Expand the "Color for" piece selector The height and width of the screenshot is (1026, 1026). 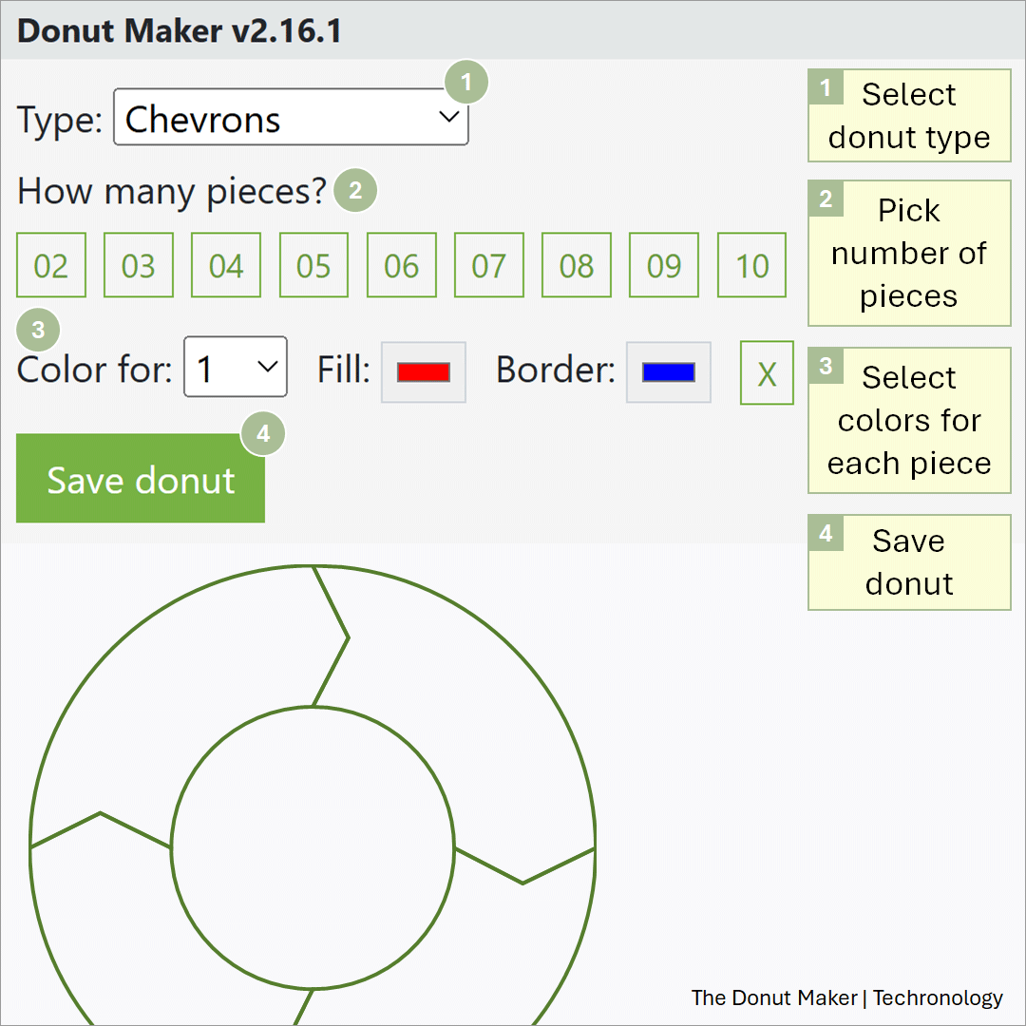pos(235,368)
